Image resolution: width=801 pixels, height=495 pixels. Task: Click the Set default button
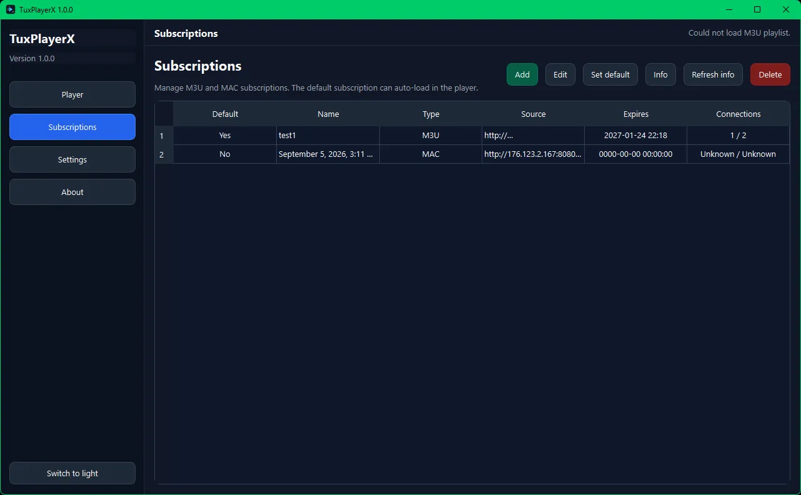click(x=610, y=74)
